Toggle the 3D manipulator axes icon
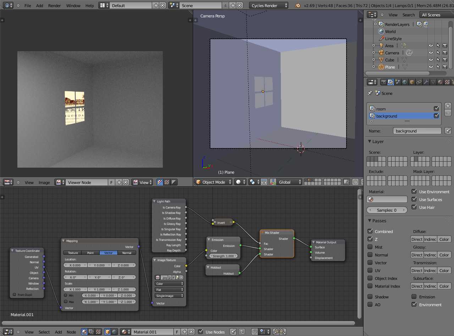Screen dimensions: 454x336 tap(273, 182)
